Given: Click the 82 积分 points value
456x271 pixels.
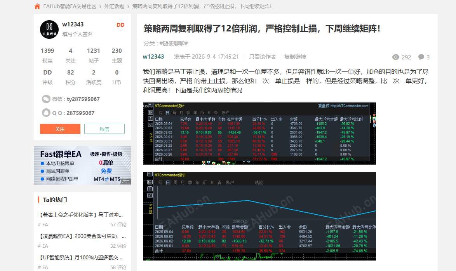Looking at the screenshot, I should tap(70, 77).
